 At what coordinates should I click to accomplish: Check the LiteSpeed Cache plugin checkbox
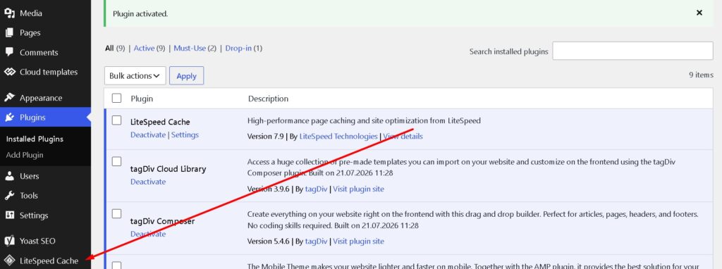[117, 120]
